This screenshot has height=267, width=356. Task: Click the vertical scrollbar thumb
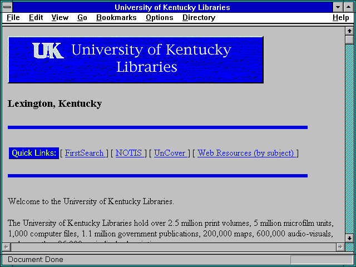[349, 39]
